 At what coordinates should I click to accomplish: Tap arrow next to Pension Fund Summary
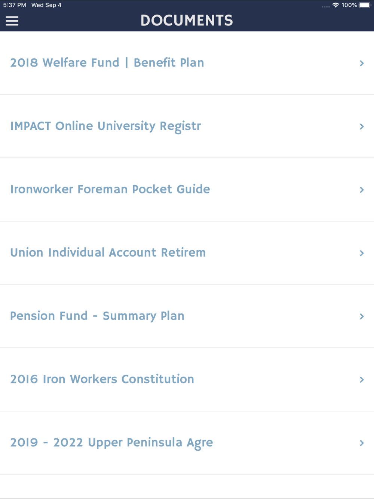(362, 316)
